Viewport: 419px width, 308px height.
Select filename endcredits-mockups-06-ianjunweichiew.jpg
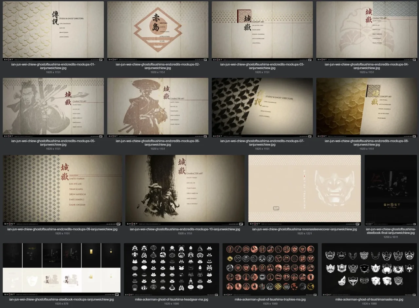pos(158,143)
